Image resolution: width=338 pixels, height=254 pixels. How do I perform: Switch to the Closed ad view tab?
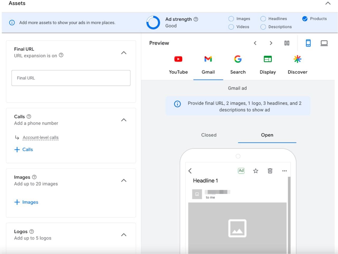(209, 135)
